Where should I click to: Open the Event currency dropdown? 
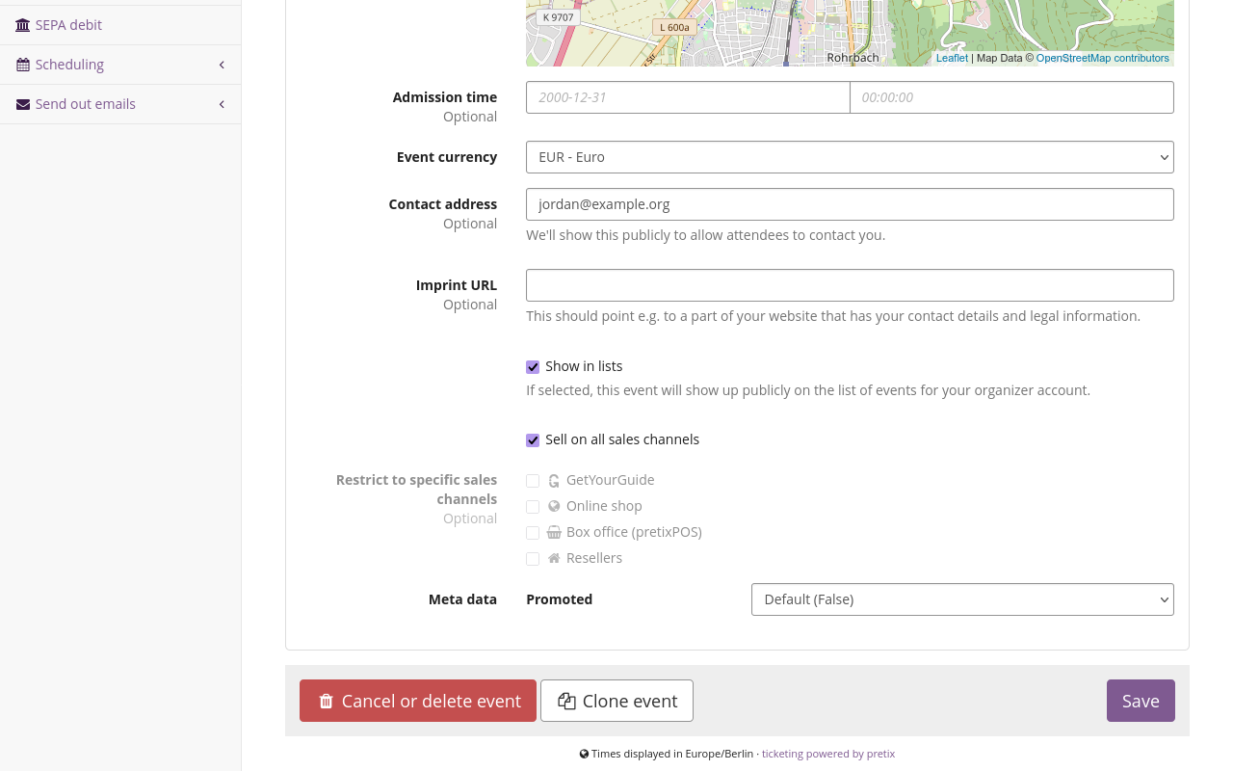point(850,156)
